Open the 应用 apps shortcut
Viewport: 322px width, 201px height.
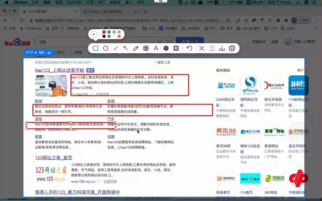click(9, 28)
